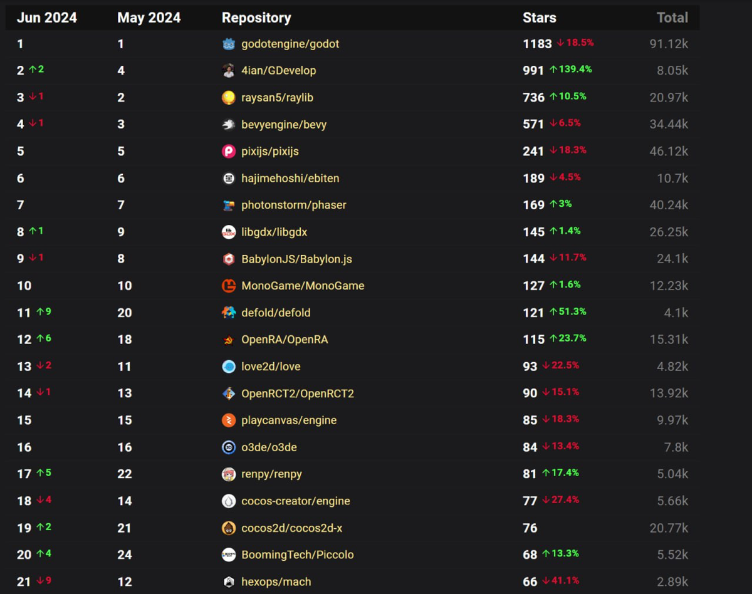Click the OpenRA/OpenRA logo icon

coord(229,340)
